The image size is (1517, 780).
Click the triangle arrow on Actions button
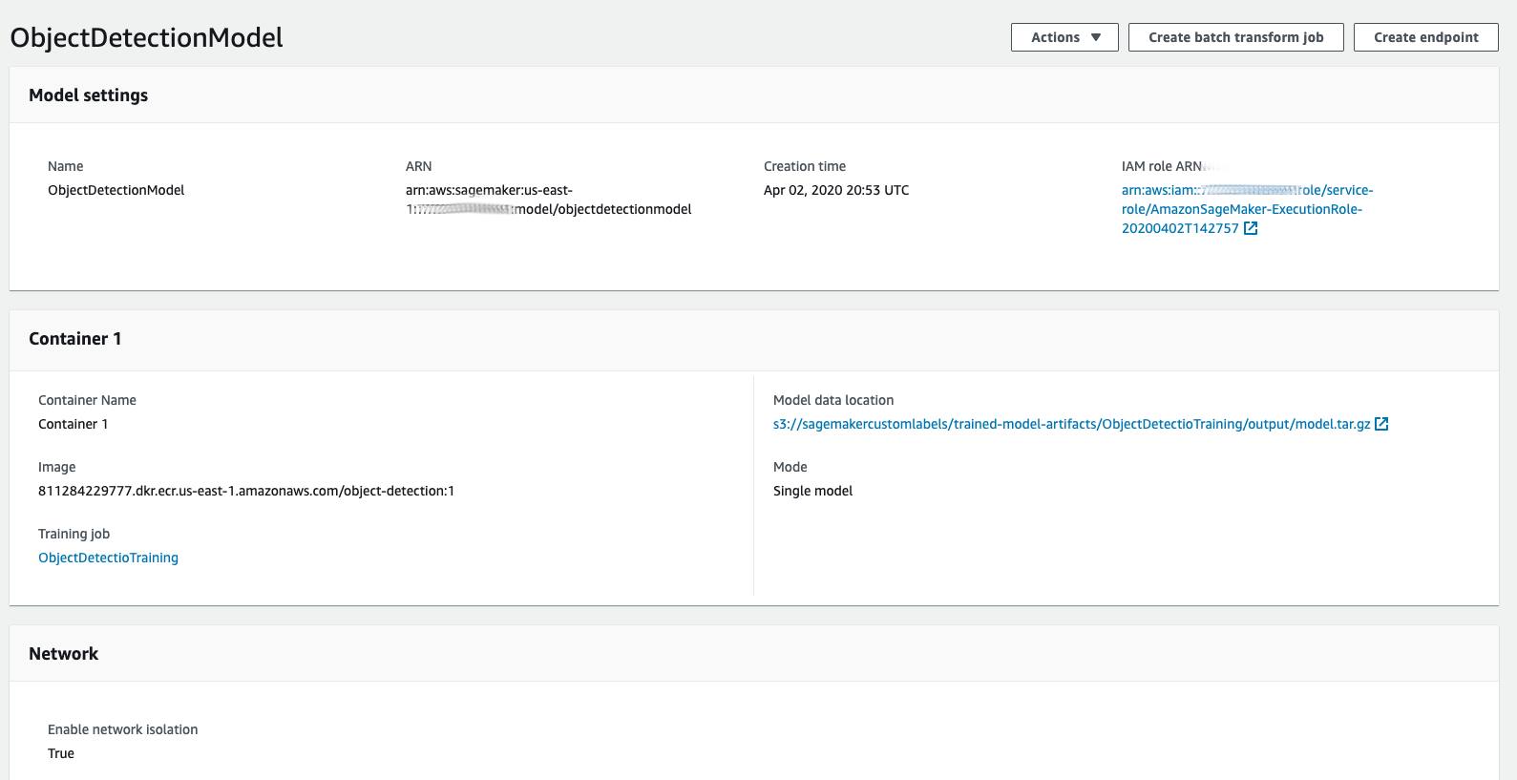point(1096,37)
